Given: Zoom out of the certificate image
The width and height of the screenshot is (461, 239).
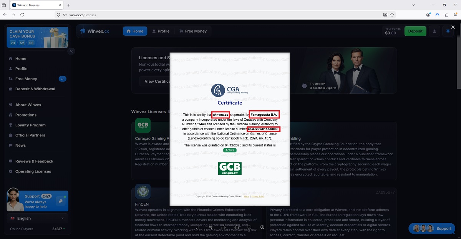Looking at the screenshot, I should (249, 227).
